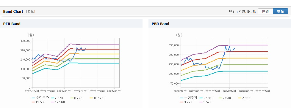
Task: Click the (원) unit label above PER chart
Action: pos(31,35)
